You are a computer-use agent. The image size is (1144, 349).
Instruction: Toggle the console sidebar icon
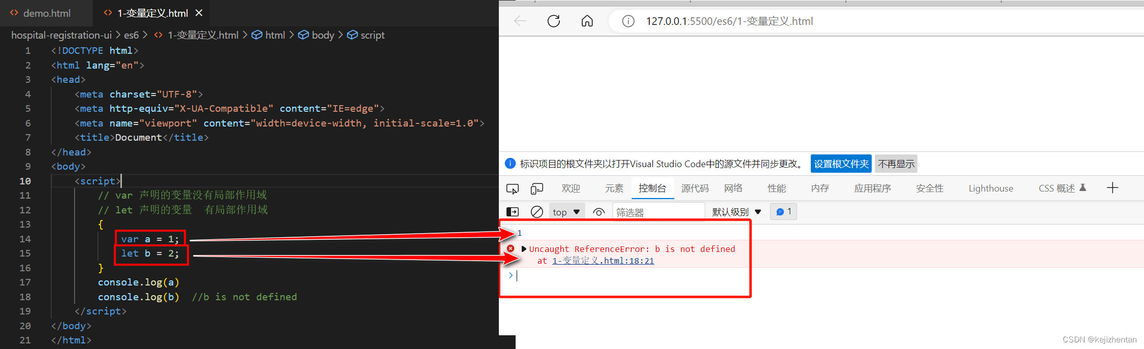point(513,212)
